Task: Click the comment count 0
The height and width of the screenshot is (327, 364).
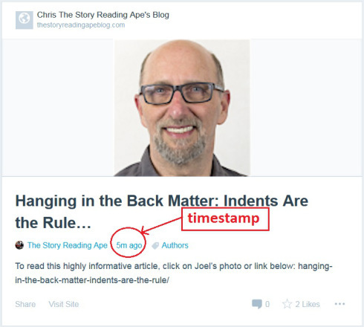Action: point(267,304)
